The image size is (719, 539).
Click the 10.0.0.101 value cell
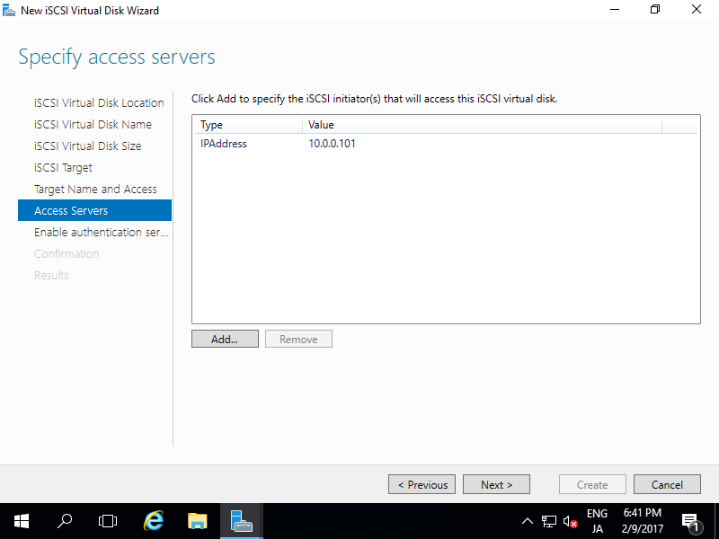pyautogui.click(x=332, y=144)
